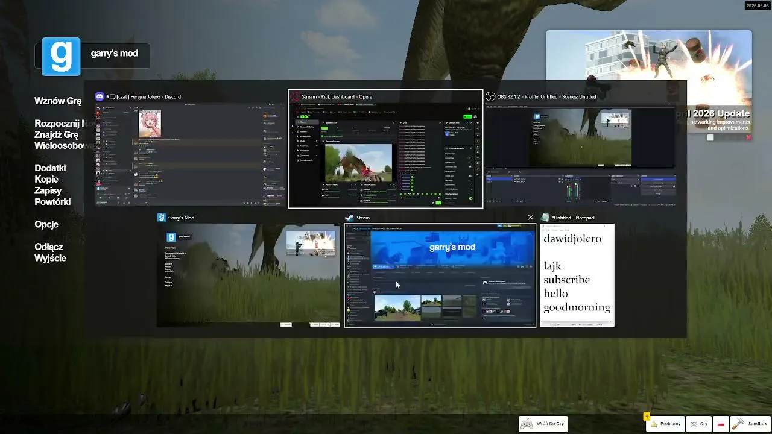Open Dodatki in the main menu
772x434 pixels.
(x=50, y=168)
